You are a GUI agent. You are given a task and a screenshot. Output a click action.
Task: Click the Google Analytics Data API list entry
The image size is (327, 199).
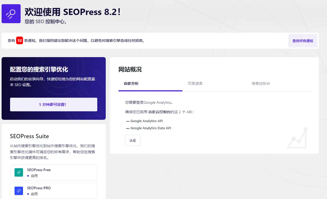coord(151,128)
